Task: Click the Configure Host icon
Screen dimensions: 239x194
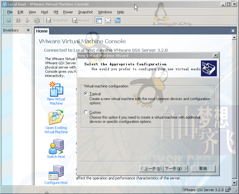Action: pyautogui.click(x=56, y=173)
